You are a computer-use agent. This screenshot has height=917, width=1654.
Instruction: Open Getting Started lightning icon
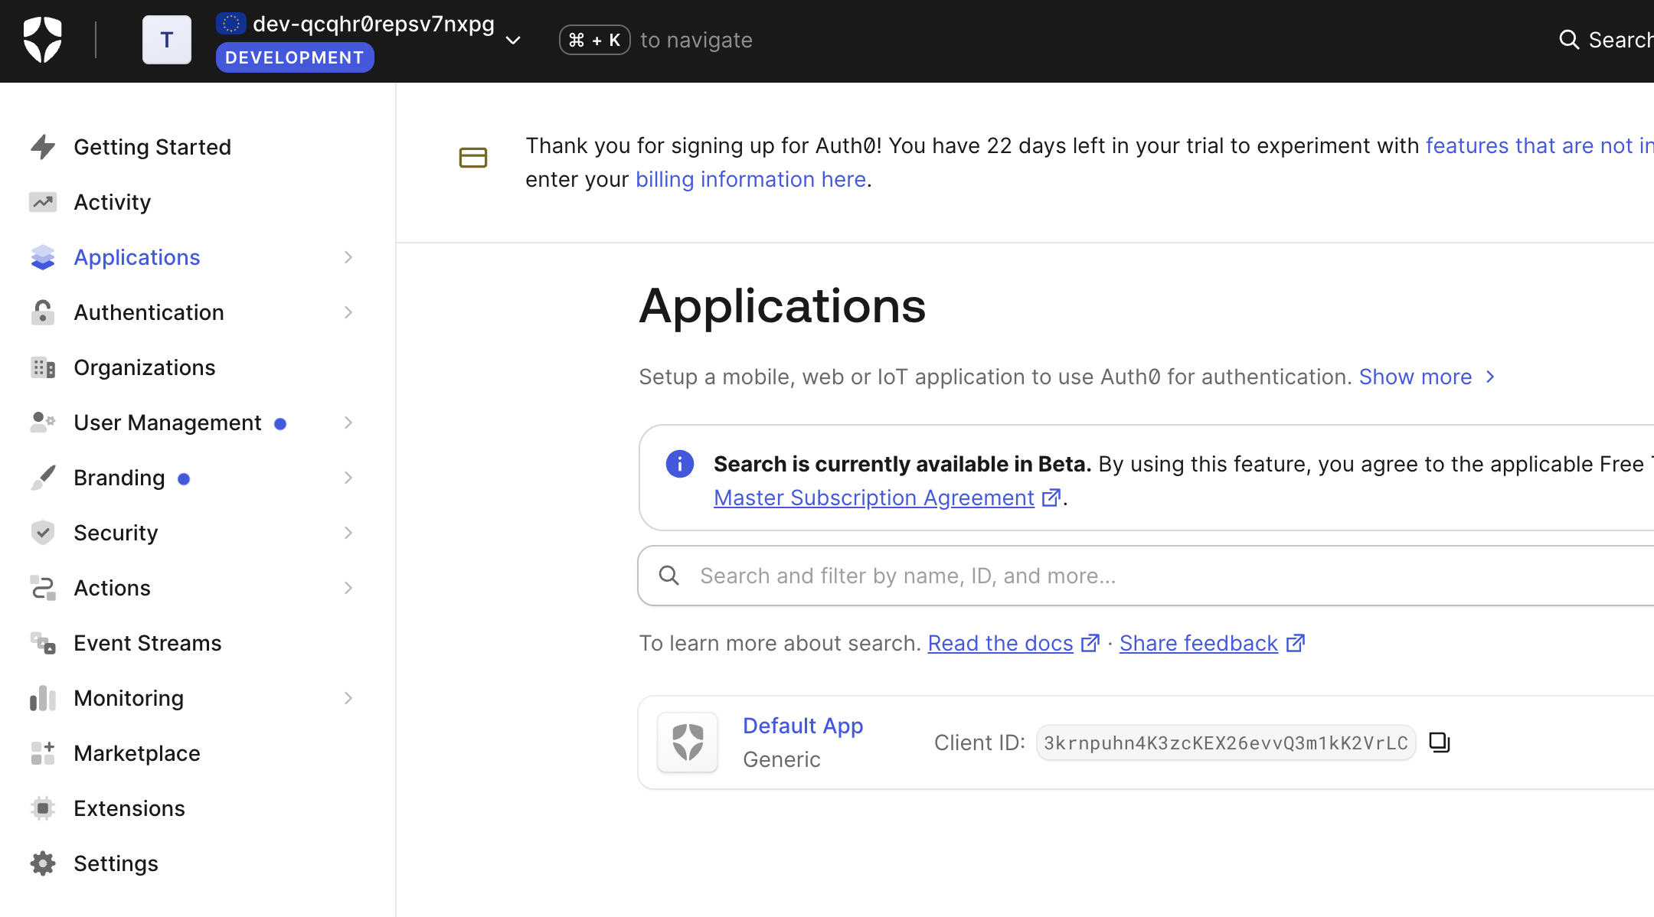(x=43, y=147)
